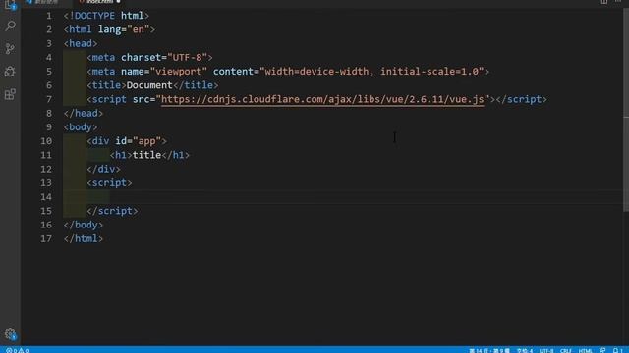Viewport: 629px width, 353px height.
Task: Click the word title inside h1
Action: pos(146,155)
